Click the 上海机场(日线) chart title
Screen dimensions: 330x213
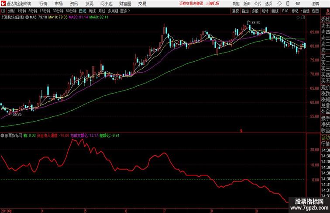[12, 17]
